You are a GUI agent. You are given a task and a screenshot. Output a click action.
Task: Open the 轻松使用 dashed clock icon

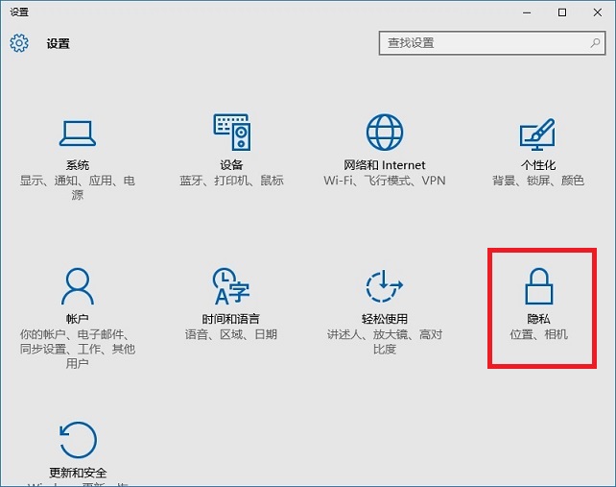click(385, 286)
